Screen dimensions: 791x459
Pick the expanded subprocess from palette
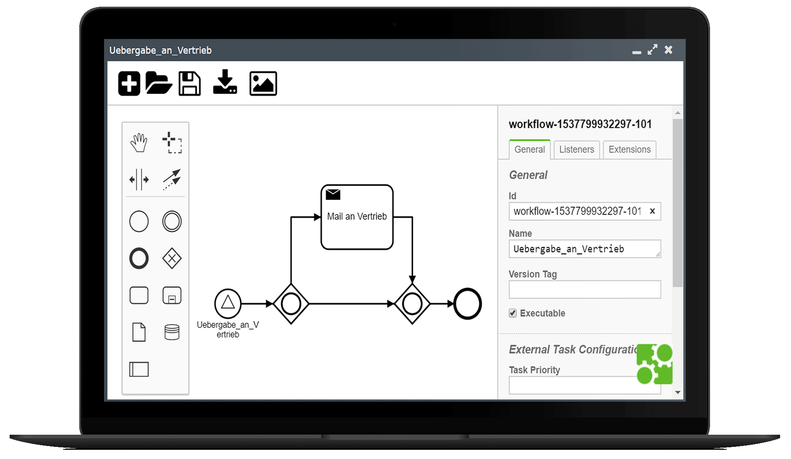(x=172, y=295)
